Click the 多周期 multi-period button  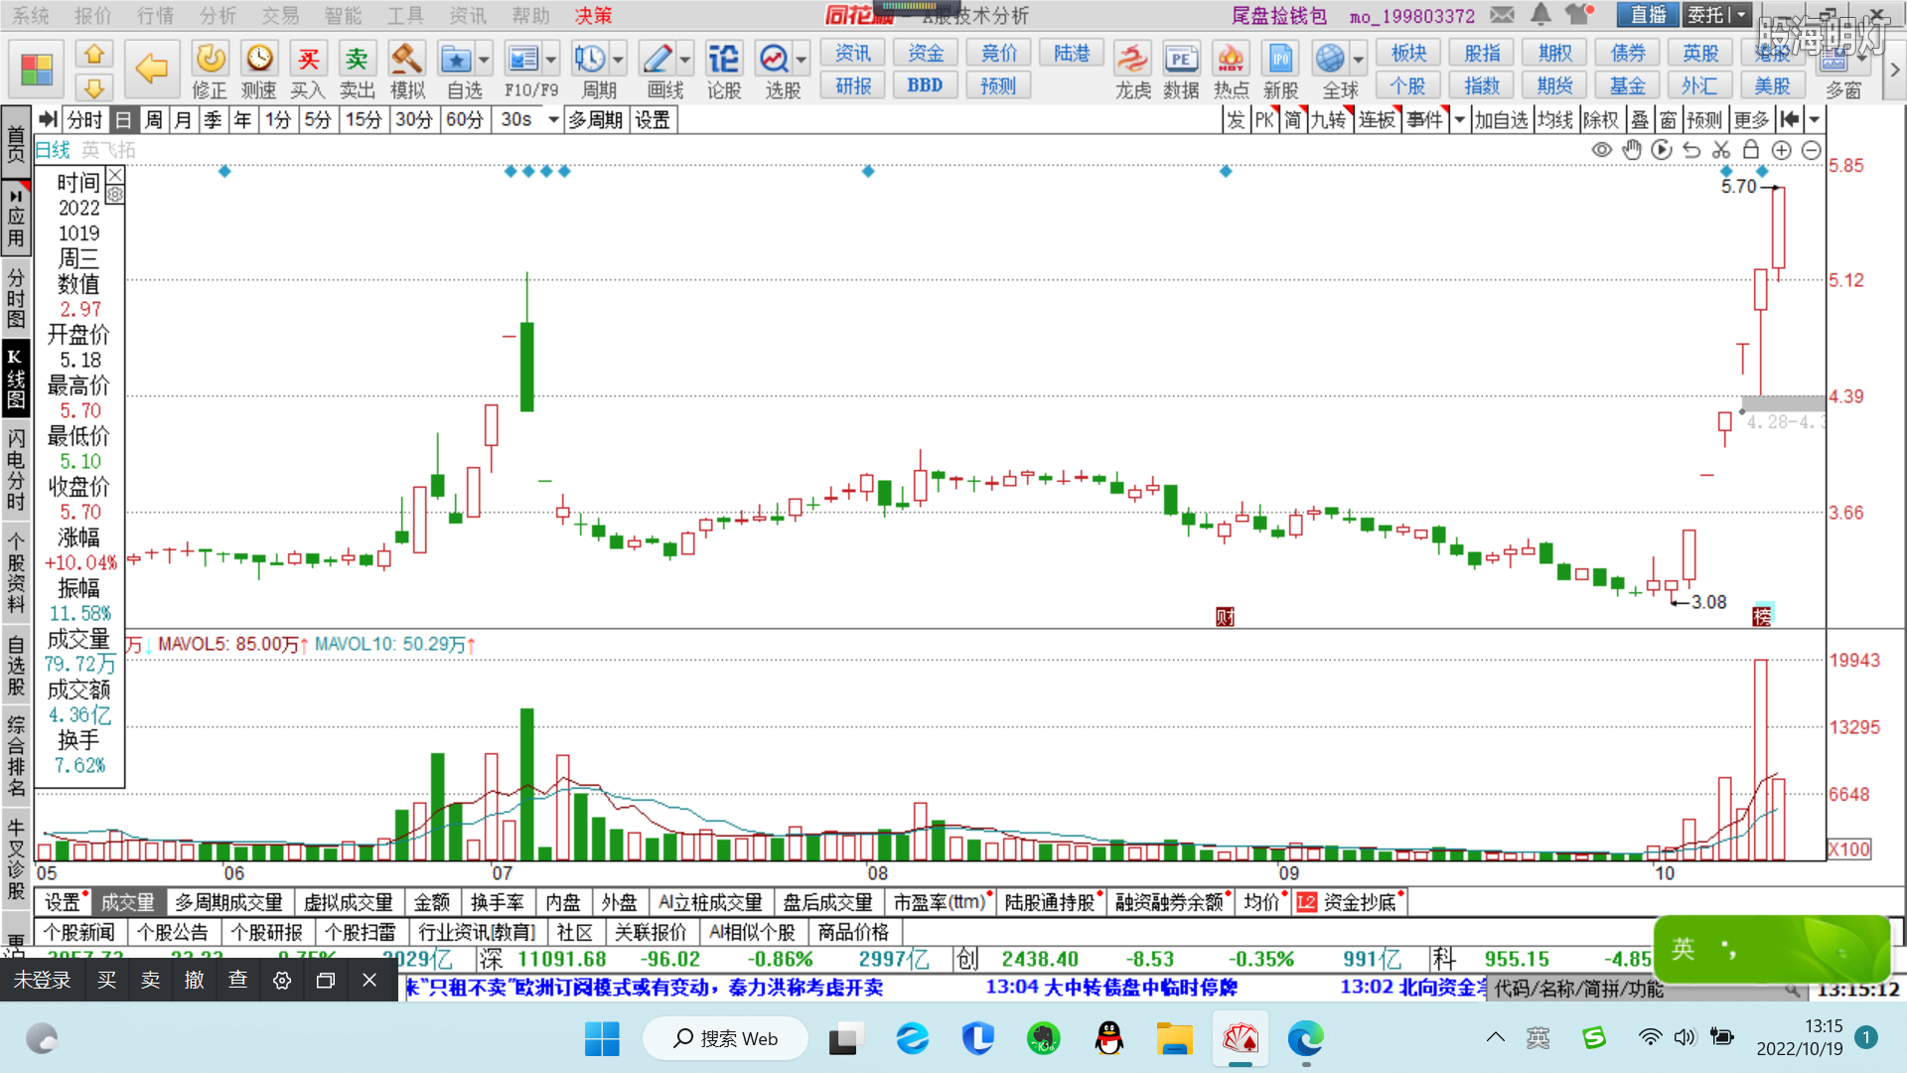click(595, 120)
